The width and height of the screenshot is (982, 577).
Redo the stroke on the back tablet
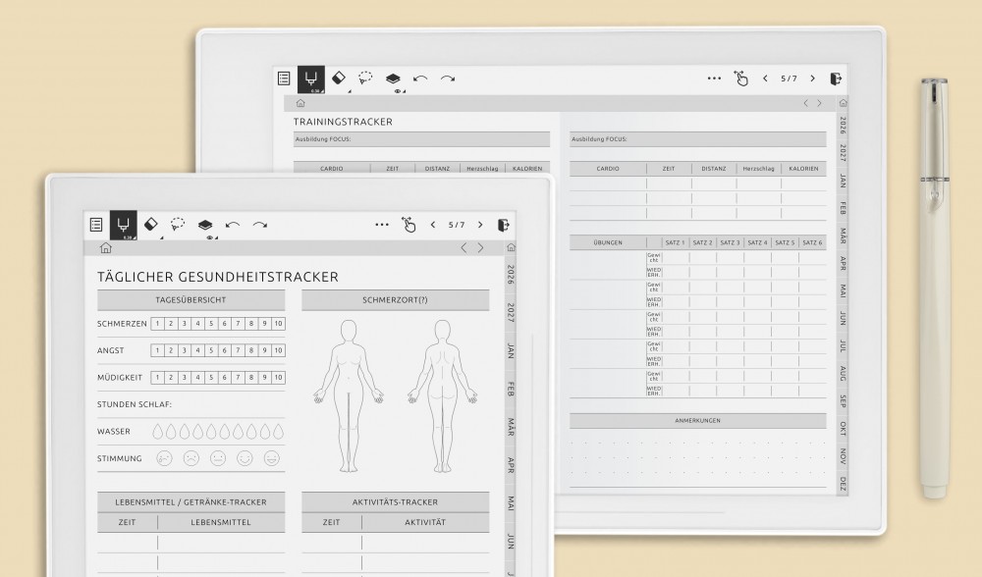pyautogui.click(x=448, y=78)
